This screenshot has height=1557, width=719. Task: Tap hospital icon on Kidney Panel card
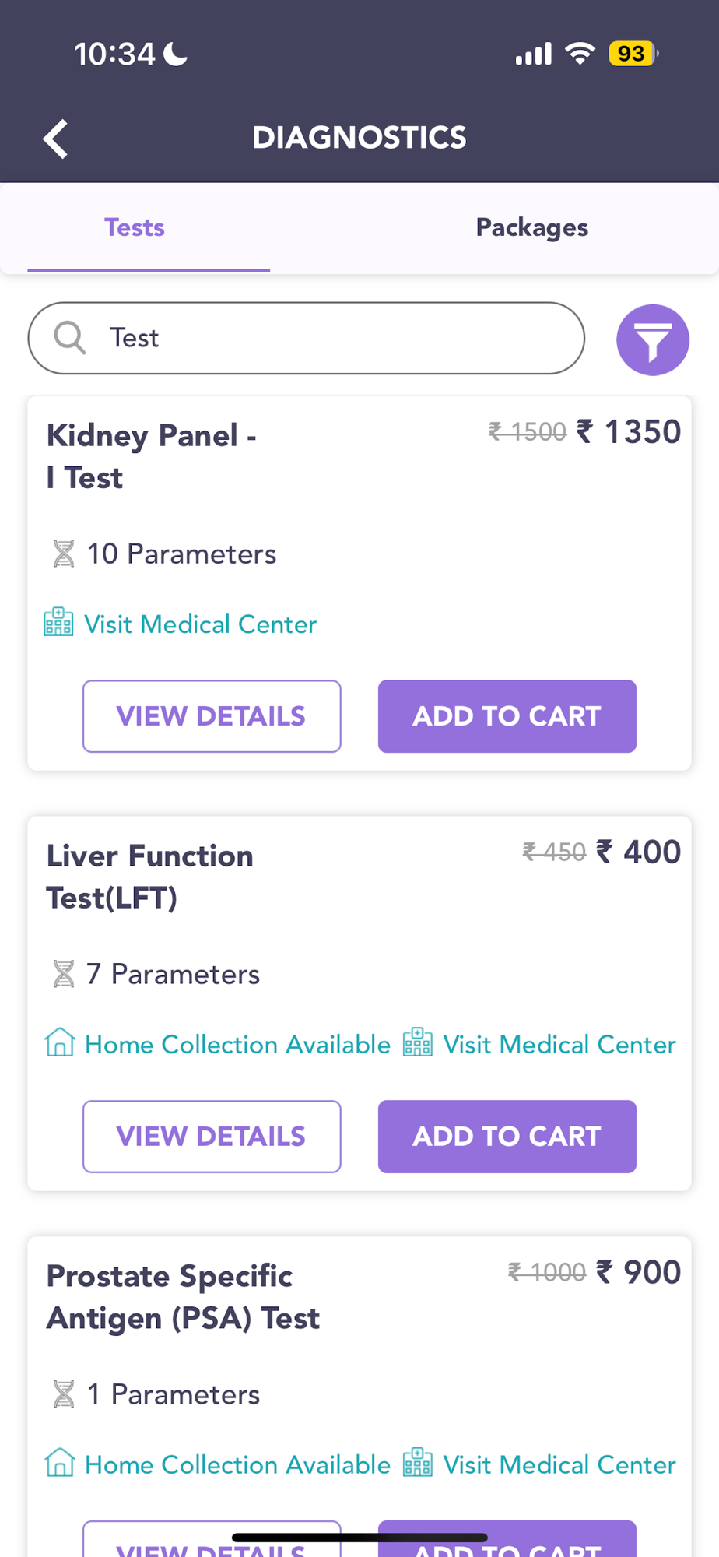pos(59,624)
